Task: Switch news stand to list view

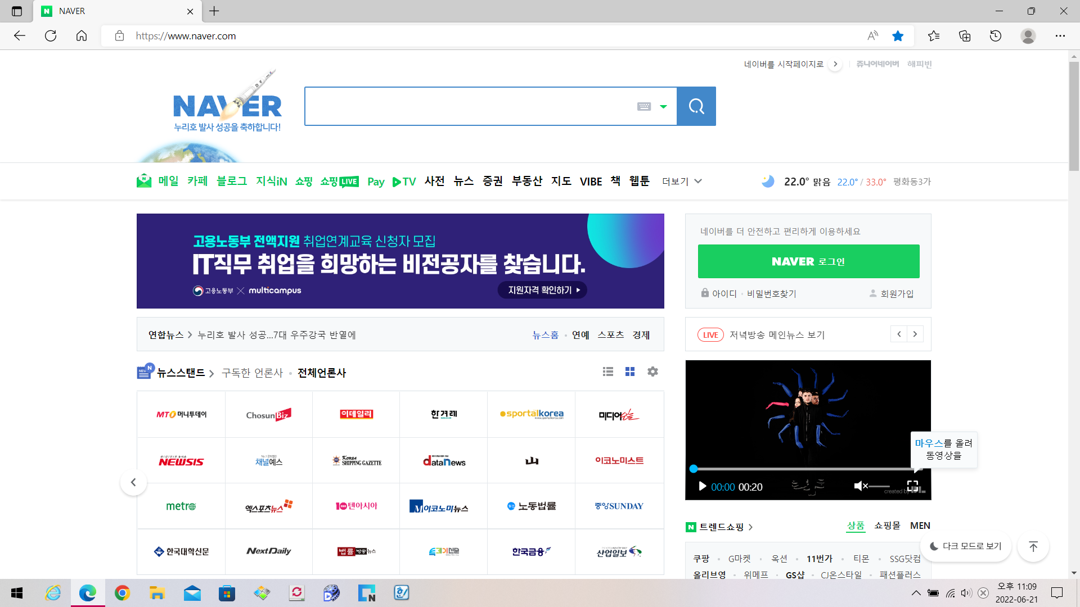Action: 608,372
